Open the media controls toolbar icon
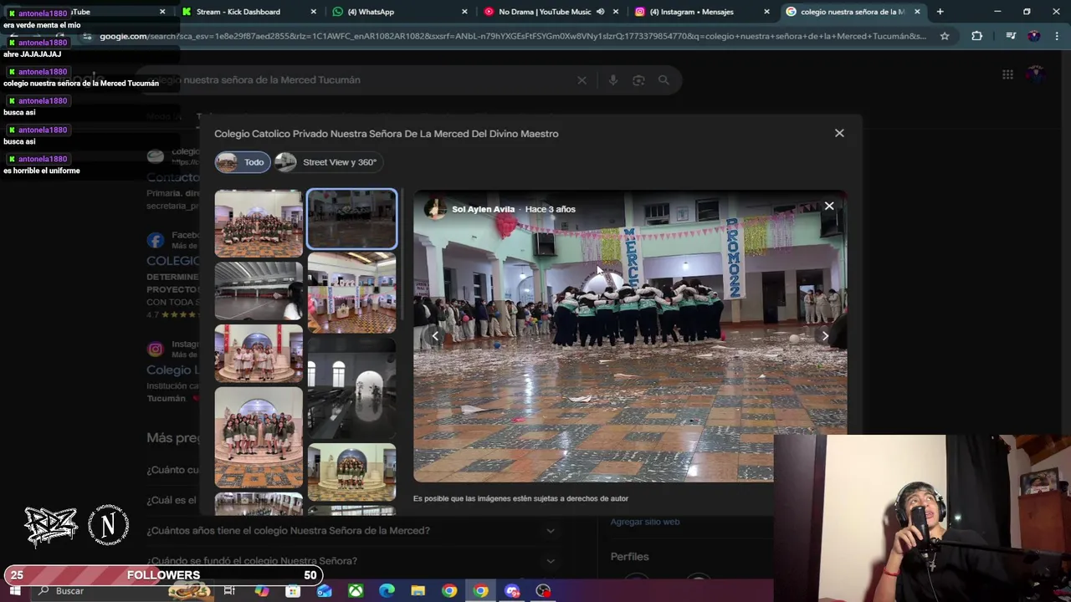Screen dimensions: 1071x602 [x=1011, y=36]
